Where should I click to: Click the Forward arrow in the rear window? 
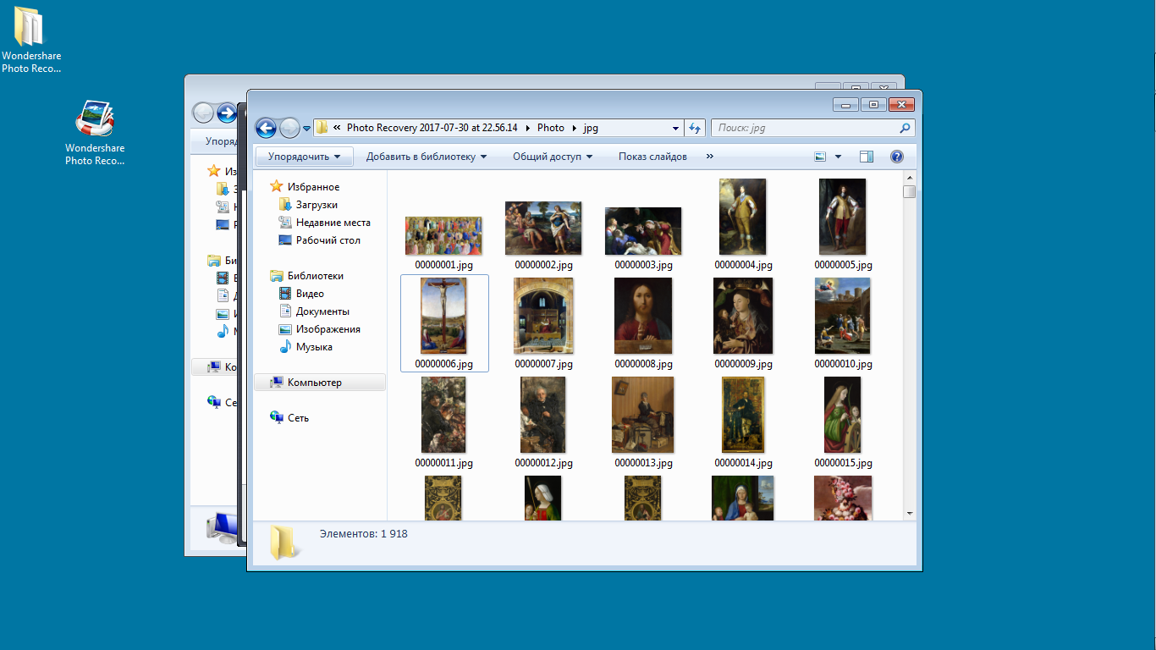coord(227,113)
